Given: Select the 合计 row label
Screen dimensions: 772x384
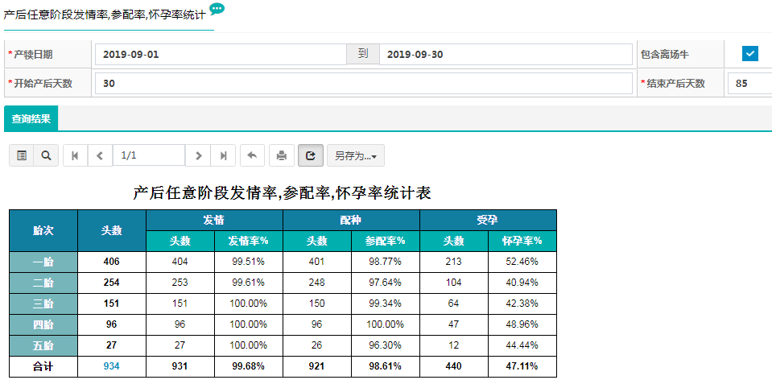Looking at the screenshot, I should point(43,366).
